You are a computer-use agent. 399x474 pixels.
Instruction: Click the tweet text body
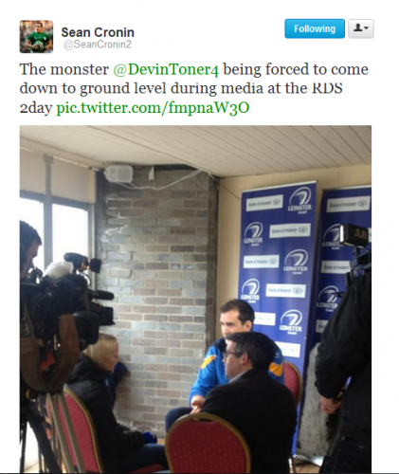[x=194, y=88]
